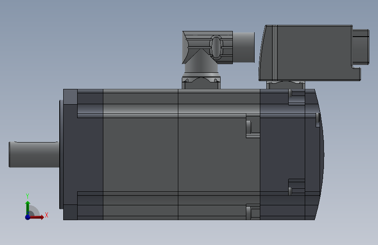Select the large rectangular connector housing on top

click(x=311, y=53)
